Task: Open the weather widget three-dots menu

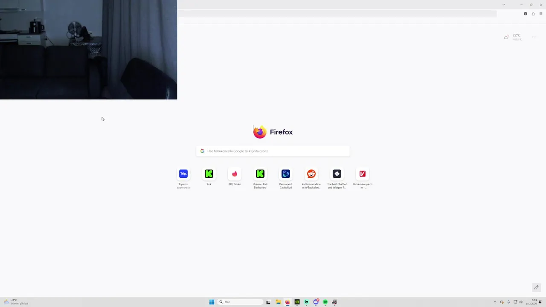Action: pyautogui.click(x=534, y=37)
